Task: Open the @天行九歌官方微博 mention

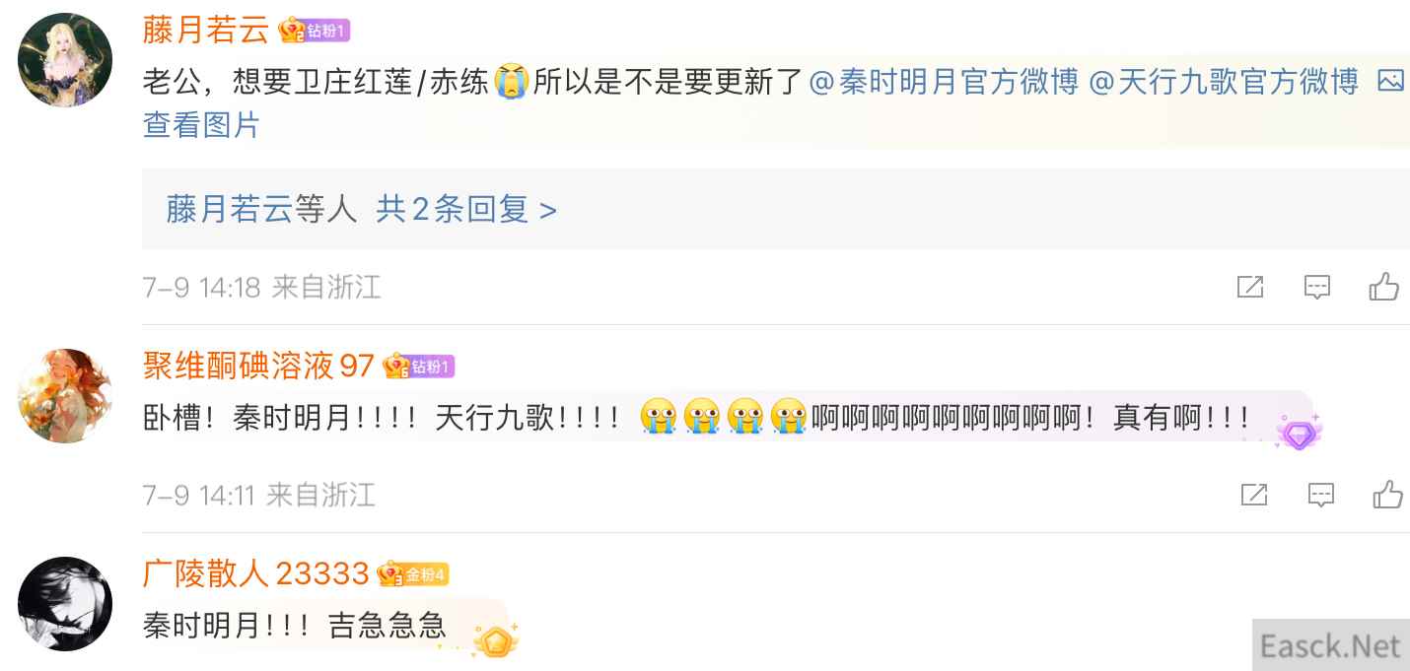Action: pos(1224,82)
